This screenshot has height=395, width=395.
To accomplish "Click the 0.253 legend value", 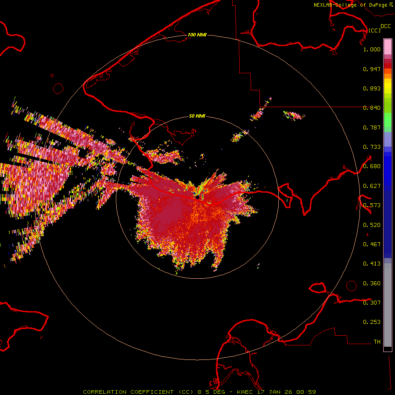I will pyautogui.click(x=372, y=322).
